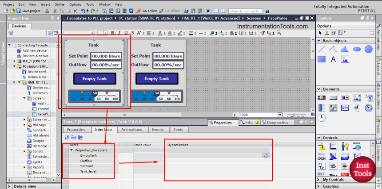Open the Tools menu

tap(90, 4)
